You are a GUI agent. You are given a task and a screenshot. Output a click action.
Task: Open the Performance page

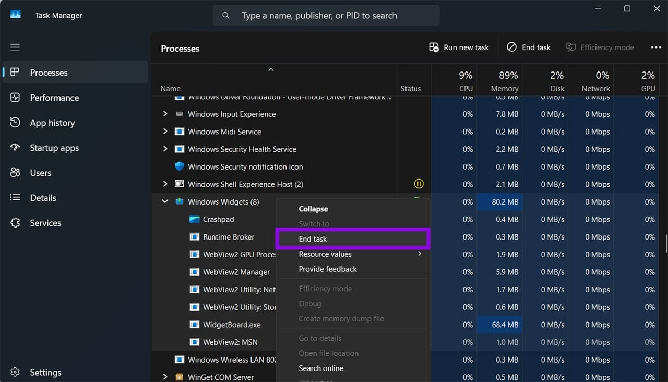tap(75, 98)
